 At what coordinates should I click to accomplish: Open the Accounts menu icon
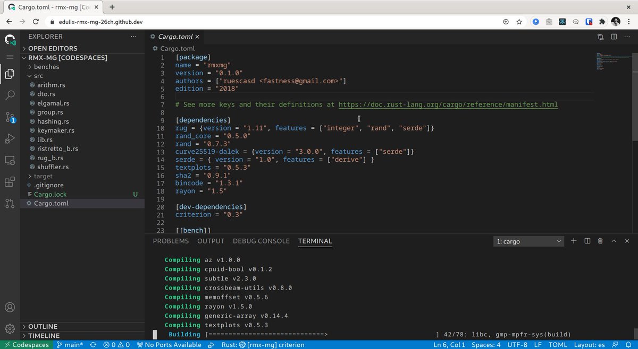10,308
